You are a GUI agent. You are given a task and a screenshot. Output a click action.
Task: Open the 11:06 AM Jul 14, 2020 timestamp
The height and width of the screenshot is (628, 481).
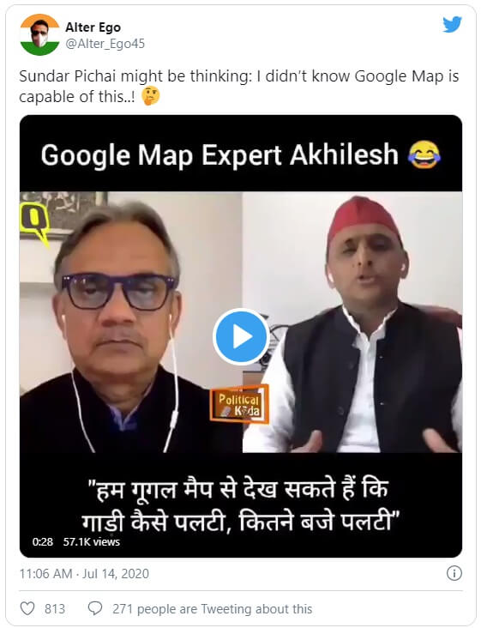tap(84, 574)
